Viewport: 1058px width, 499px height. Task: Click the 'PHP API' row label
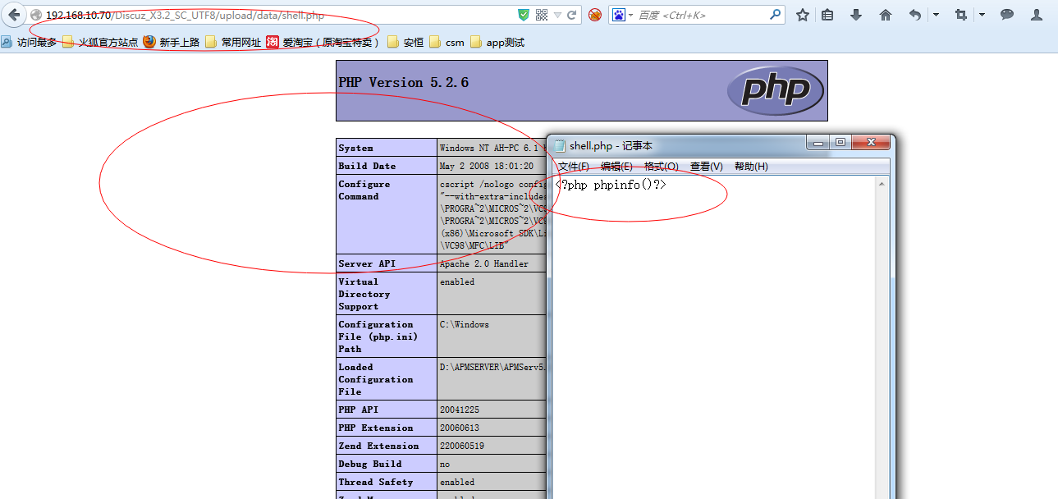[358, 410]
